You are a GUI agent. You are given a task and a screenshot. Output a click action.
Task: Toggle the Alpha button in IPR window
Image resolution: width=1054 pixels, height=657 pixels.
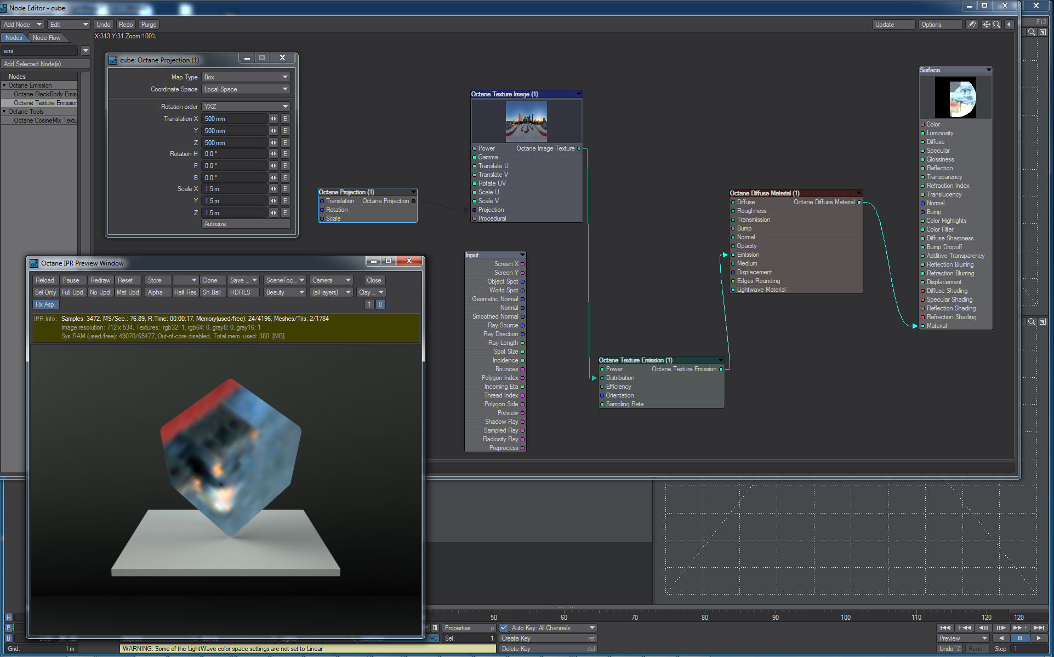(x=155, y=292)
